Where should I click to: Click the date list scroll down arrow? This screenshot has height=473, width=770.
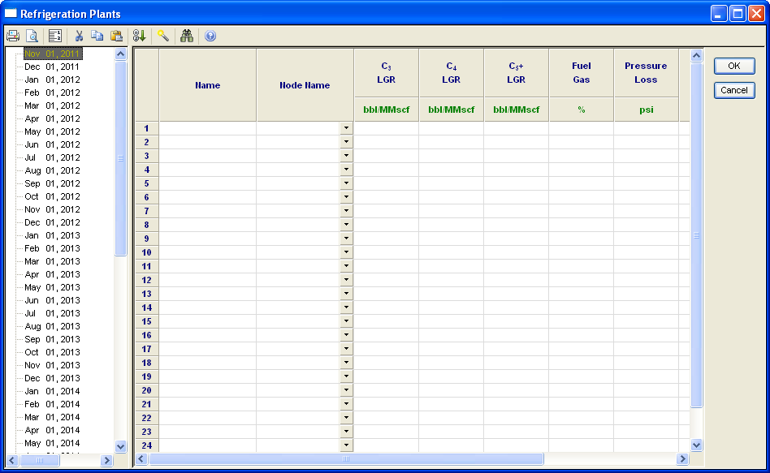(x=121, y=446)
